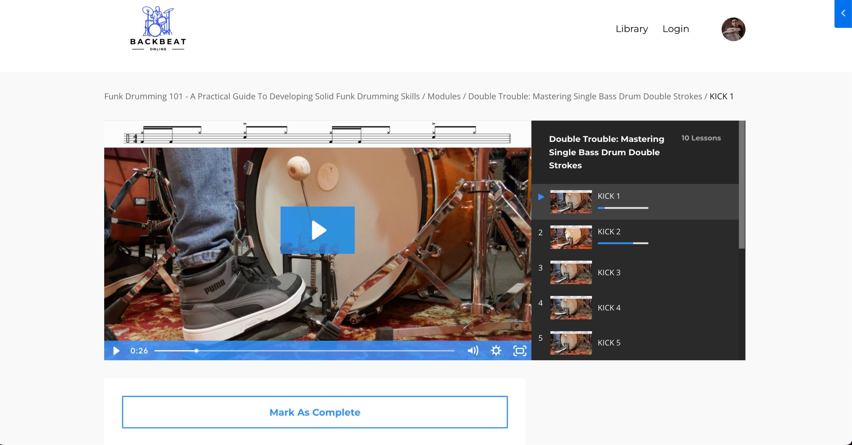Click the user profile avatar
Screen dimensions: 852x445
(x=733, y=29)
